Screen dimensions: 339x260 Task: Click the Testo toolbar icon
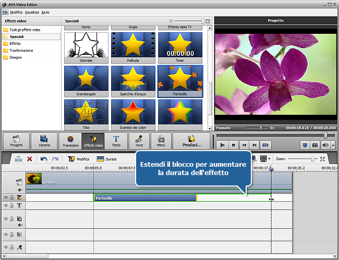[x=116, y=141]
